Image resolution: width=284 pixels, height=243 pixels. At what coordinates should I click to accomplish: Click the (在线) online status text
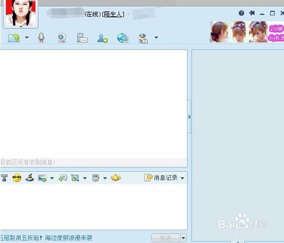click(93, 14)
